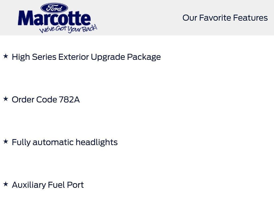
Task: Click the star beside High Series Exterior
Action: [6, 56]
